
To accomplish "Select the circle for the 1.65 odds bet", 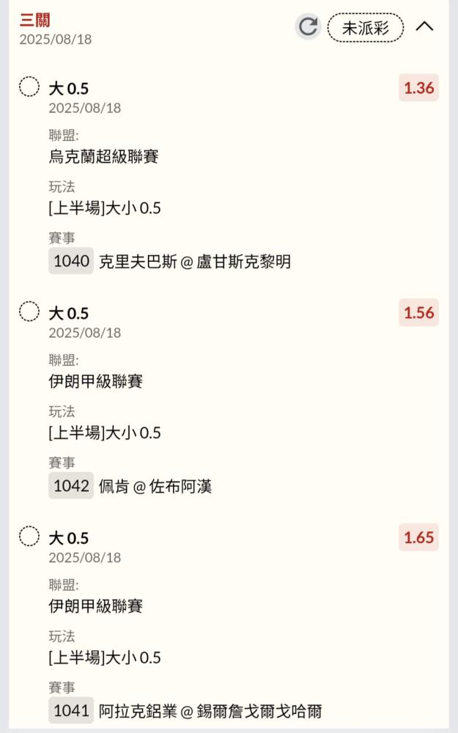I will pyautogui.click(x=29, y=537).
